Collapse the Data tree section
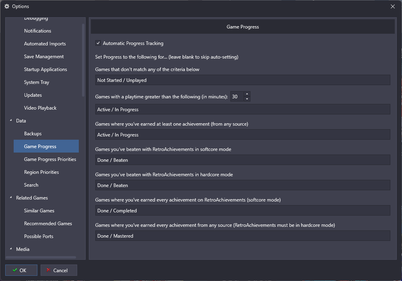The width and height of the screenshot is (402, 281). coord(11,120)
